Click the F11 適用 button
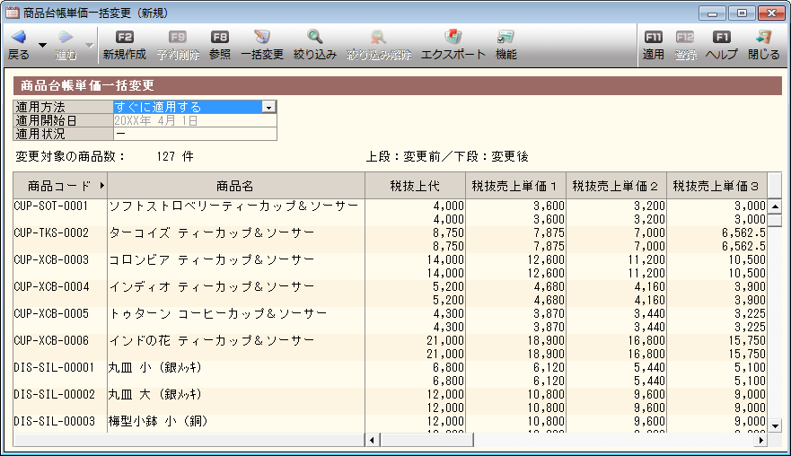The image size is (791, 456). tap(654, 46)
